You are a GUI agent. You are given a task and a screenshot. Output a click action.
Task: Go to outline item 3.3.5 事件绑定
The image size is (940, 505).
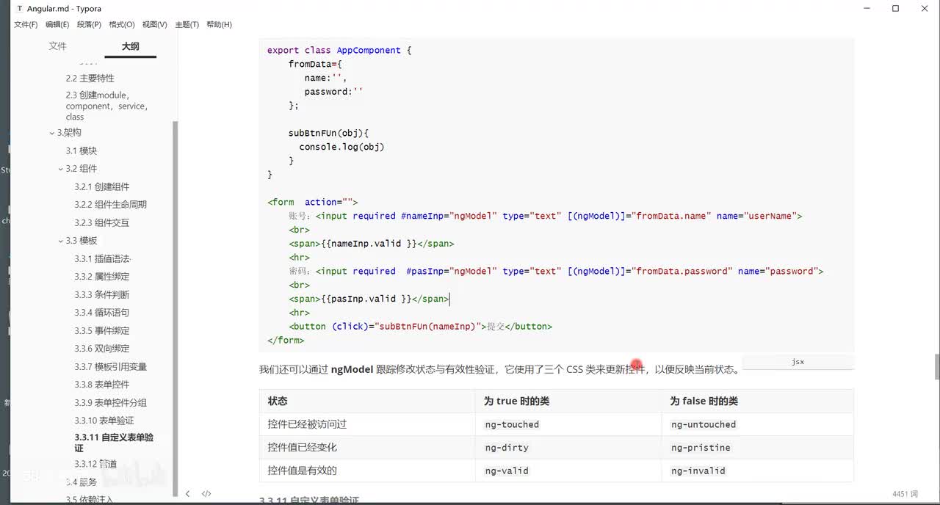click(x=101, y=330)
